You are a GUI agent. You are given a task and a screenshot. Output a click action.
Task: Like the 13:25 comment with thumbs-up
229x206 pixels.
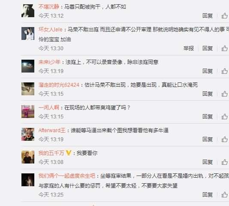coord(224,194)
